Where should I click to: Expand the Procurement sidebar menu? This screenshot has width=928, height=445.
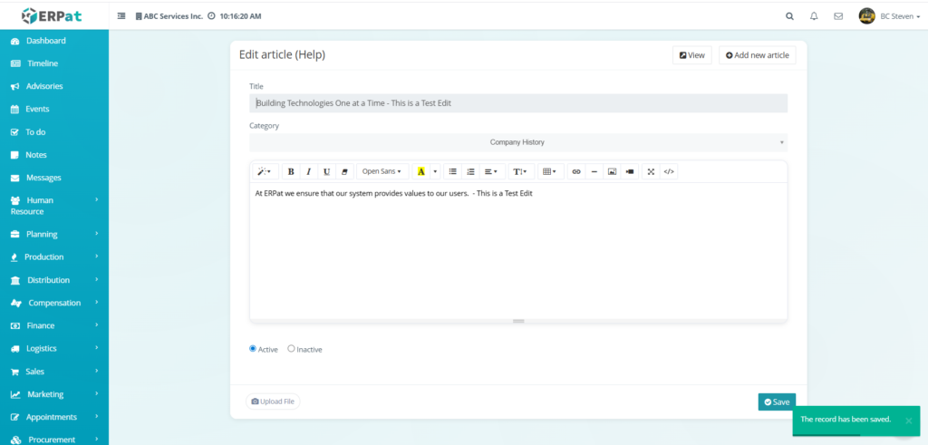pos(54,439)
